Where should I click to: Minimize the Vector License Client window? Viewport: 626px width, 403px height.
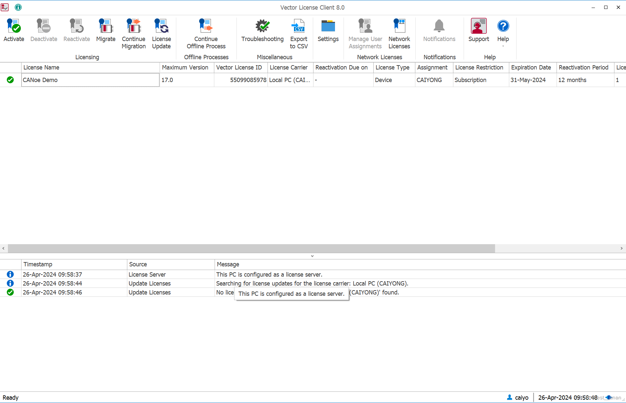[x=593, y=7]
